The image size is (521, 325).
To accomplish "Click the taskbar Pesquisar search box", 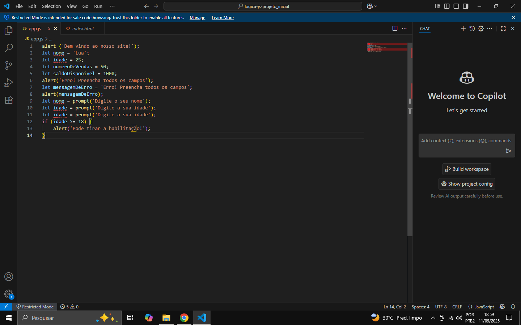I will [x=69, y=318].
